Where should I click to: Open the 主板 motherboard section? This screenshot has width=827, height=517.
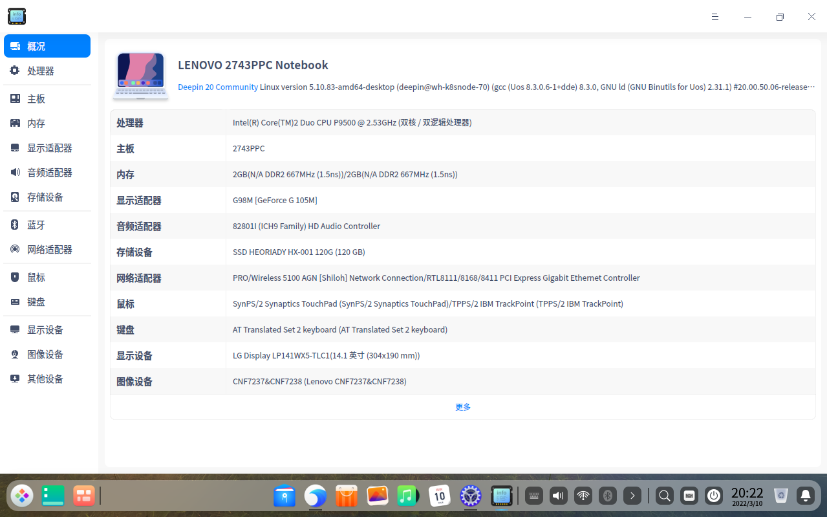point(47,98)
